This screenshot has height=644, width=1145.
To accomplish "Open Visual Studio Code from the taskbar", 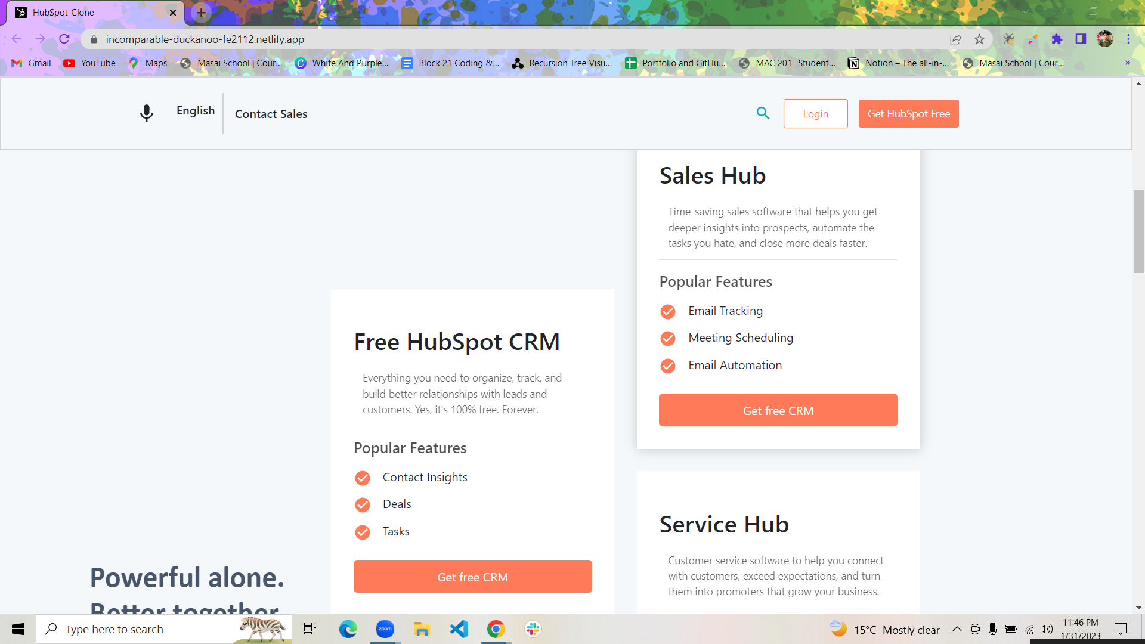I will point(459,629).
